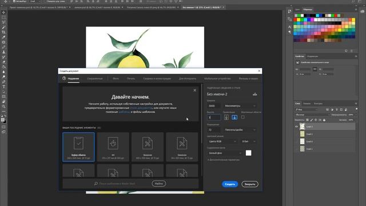Image resolution: width=366 pixels, height=206 pixels.
Task: Toggle the Автовыбор checkbox in options bar
Action: point(14,1)
